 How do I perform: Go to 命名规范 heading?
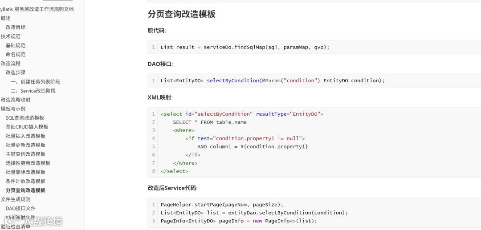[16, 55]
